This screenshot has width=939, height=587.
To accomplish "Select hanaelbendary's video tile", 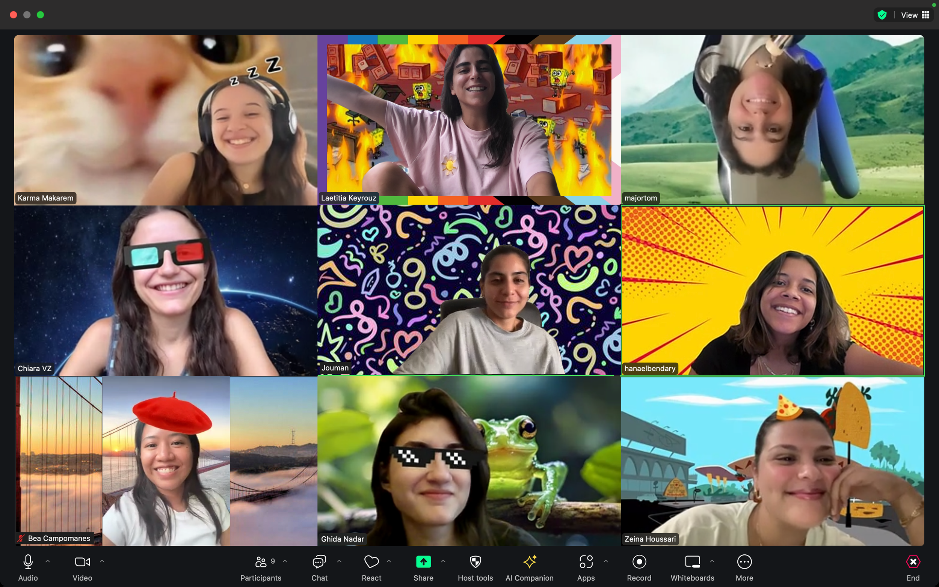I will [x=772, y=291].
